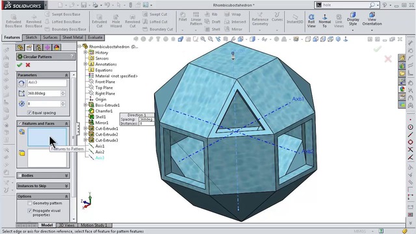Click Extruded Boss/Base tool
Image resolution: width=416 pixels, height=234 pixels.
(13, 21)
